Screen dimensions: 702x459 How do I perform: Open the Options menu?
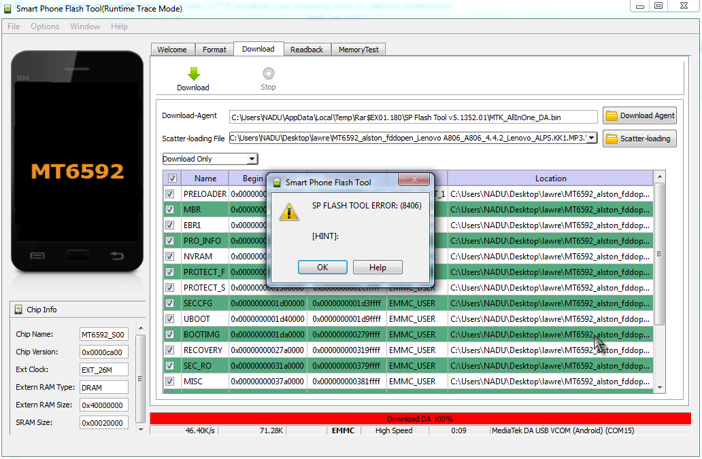click(x=45, y=26)
